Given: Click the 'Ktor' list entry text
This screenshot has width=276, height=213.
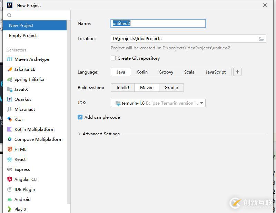Looking at the screenshot, I should [x=19, y=119].
